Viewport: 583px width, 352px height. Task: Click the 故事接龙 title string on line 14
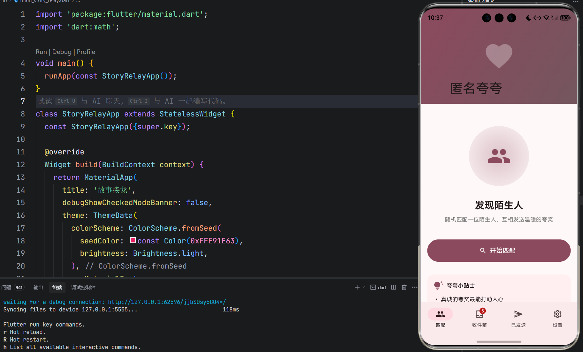[x=113, y=190]
